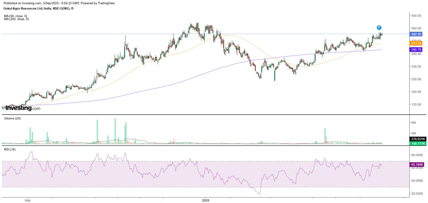Click the 200.00 price axis label
The width and height of the screenshot is (428, 203).
tap(416, 79)
